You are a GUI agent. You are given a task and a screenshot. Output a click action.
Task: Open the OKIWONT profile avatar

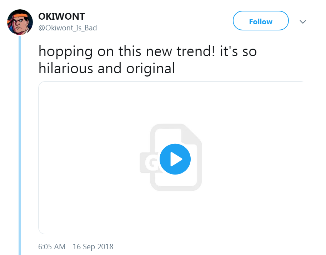20,22
